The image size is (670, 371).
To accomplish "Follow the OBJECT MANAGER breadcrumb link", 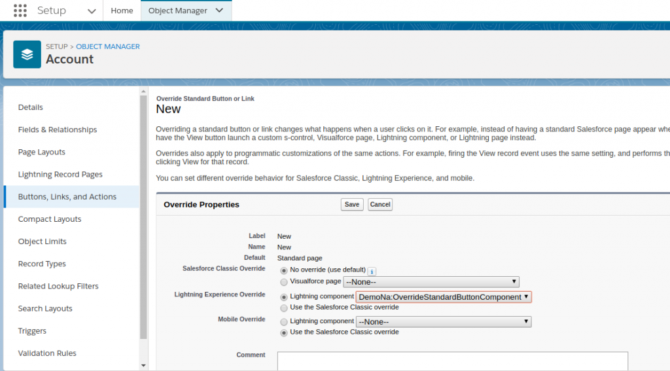I will point(108,46).
